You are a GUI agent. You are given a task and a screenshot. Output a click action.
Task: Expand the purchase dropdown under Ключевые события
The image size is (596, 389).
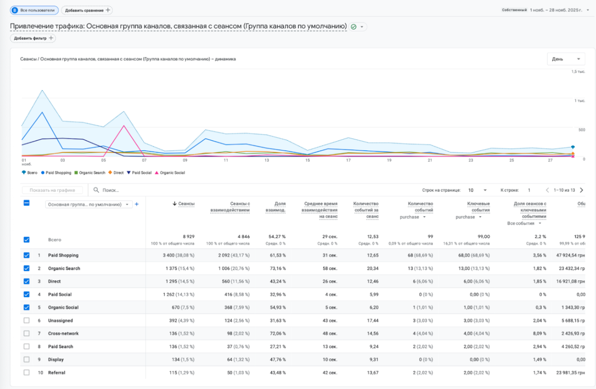(480, 217)
